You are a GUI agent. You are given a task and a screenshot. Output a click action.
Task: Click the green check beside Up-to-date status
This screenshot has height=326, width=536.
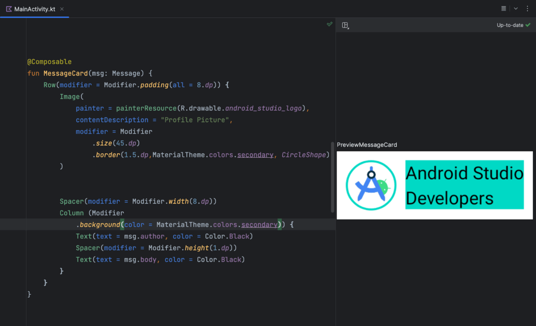point(528,25)
